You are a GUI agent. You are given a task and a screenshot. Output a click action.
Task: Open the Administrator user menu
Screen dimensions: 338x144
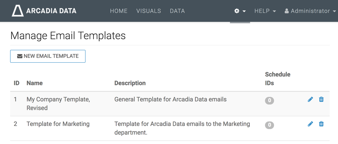310,11
